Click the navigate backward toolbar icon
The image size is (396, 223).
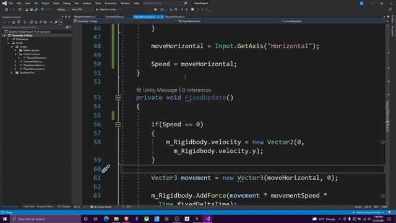6,10
